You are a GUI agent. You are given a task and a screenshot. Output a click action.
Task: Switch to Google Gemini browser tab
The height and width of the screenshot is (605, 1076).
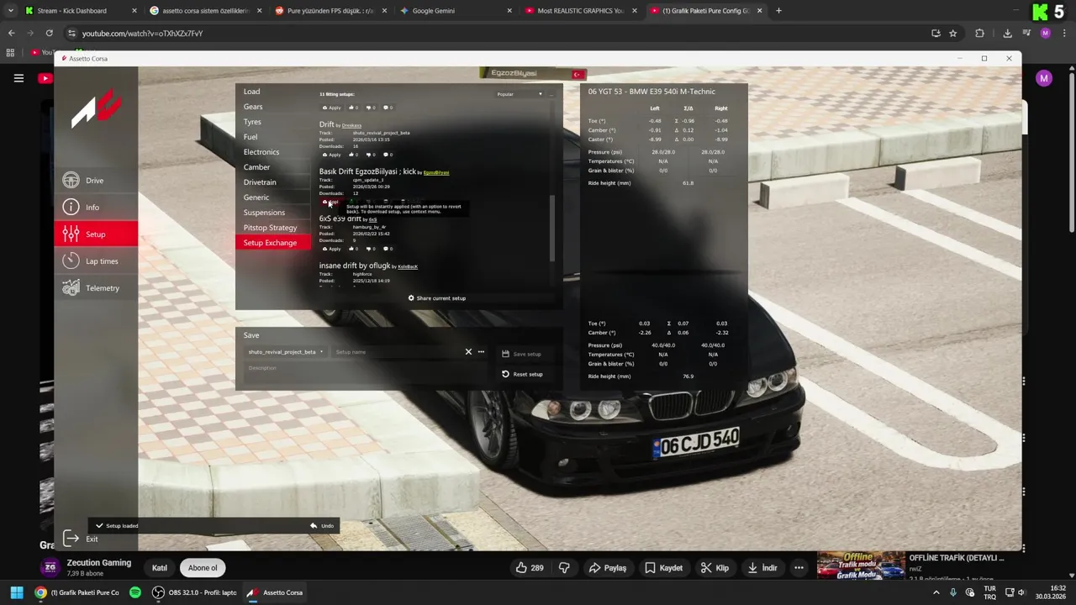click(454, 11)
